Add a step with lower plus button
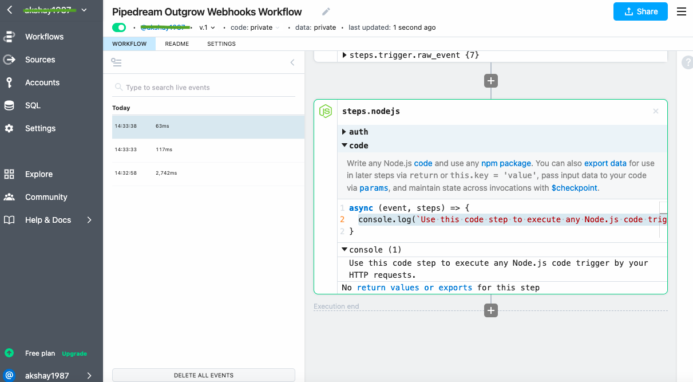 point(490,310)
